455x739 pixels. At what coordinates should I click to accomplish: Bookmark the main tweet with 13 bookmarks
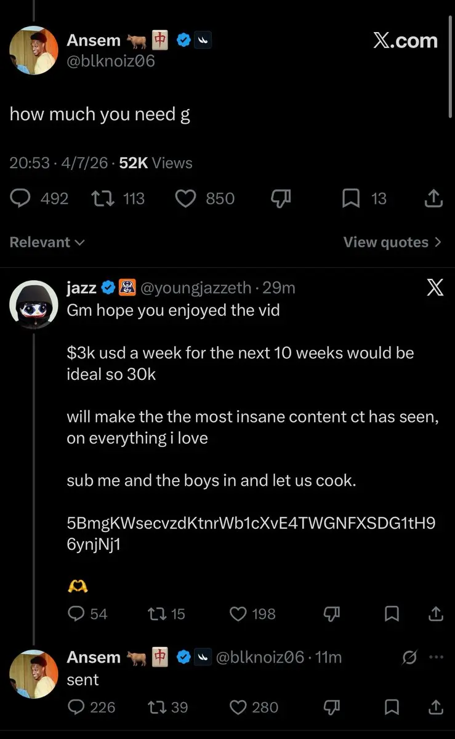(364, 198)
